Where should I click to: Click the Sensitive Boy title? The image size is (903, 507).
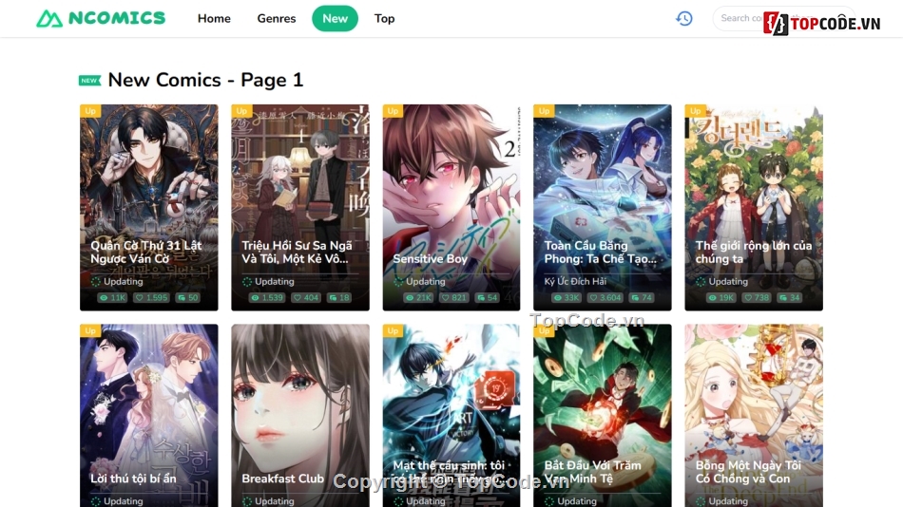430,259
